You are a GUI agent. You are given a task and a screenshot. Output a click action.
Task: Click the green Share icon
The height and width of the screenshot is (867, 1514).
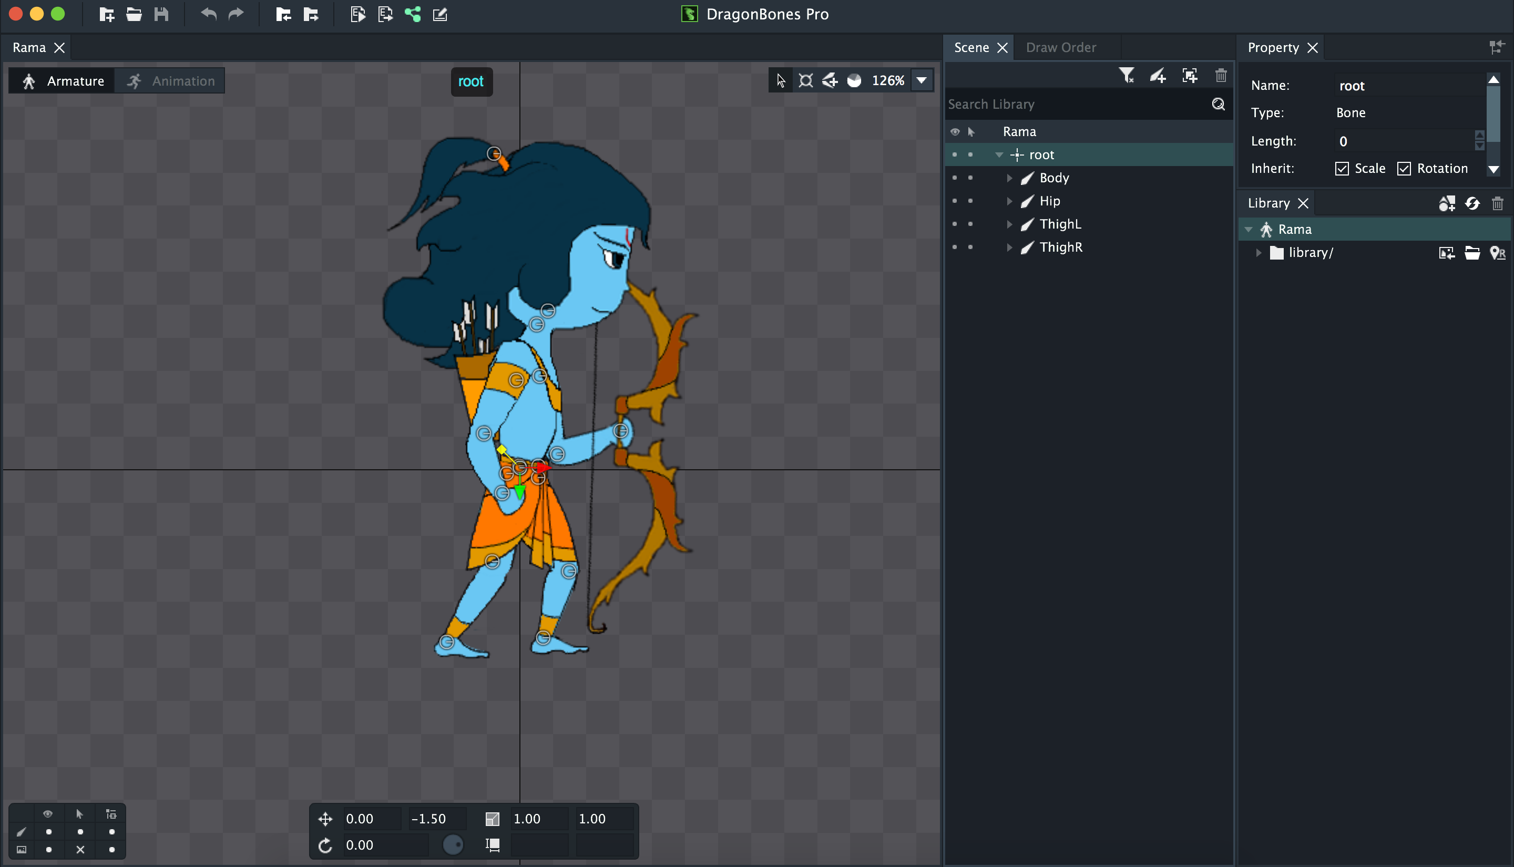tap(413, 14)
